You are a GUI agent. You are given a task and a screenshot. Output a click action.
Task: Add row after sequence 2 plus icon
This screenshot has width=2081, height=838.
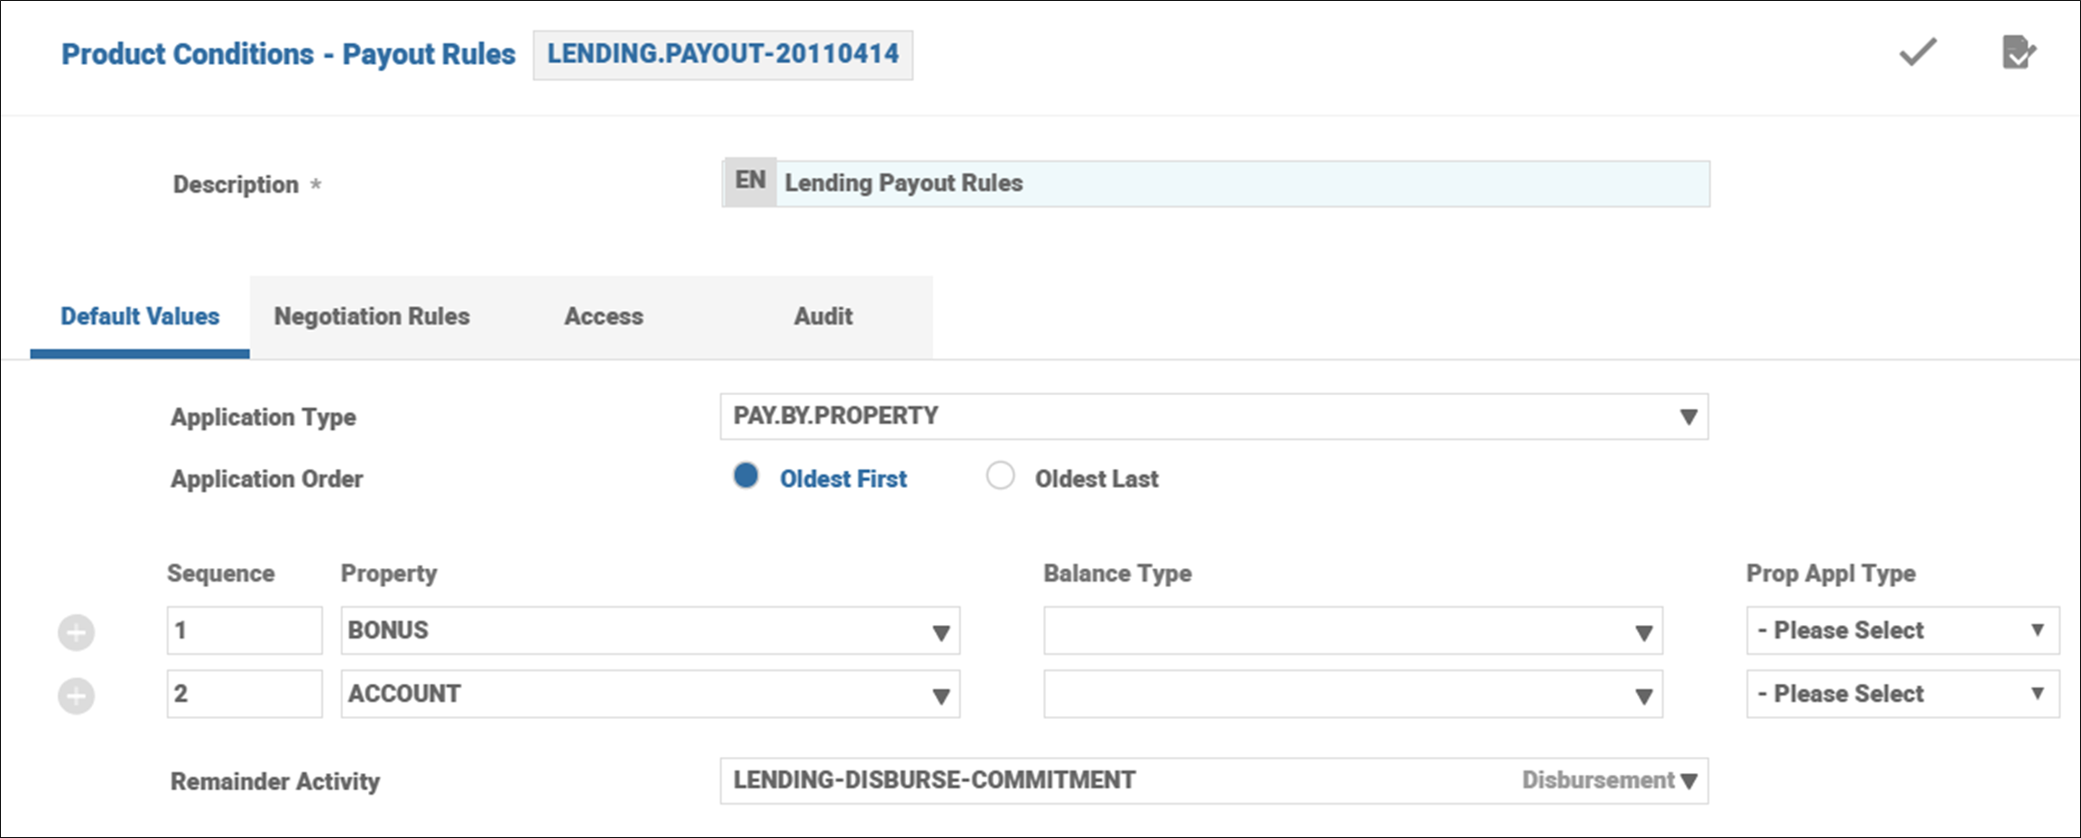[77, 695]
